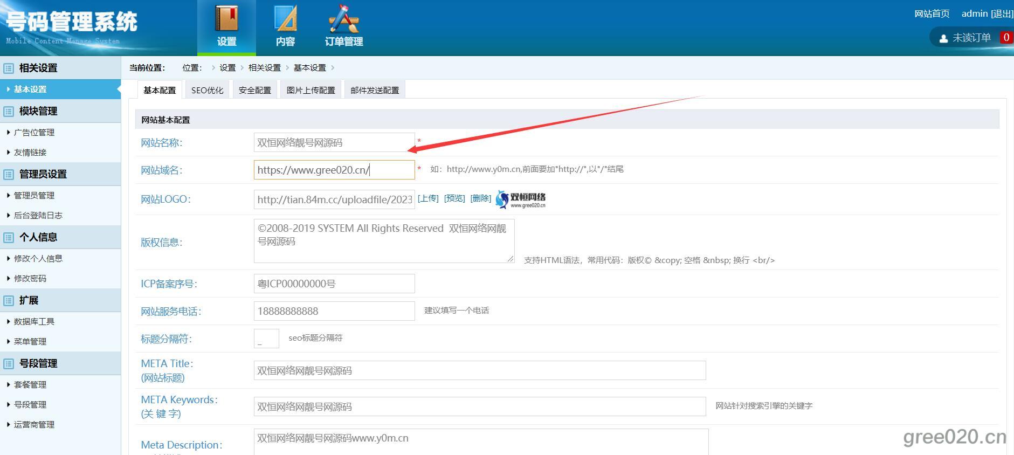Screen dimensions: 1014x455
Task: Click the 模块管理 section list icon
Action: [9, 112]
